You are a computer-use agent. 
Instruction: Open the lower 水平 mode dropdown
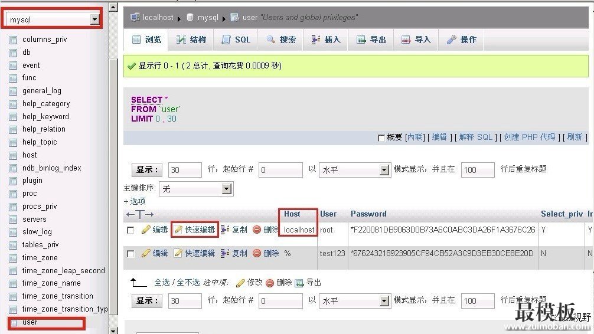[x=355, y=301]
